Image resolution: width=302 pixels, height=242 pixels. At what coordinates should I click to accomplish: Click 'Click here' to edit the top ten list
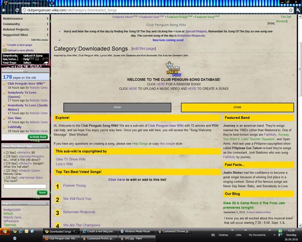pyautogui.click(x=116, y=179)
